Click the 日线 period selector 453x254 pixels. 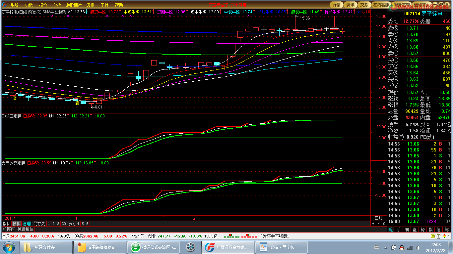(378, 218)
